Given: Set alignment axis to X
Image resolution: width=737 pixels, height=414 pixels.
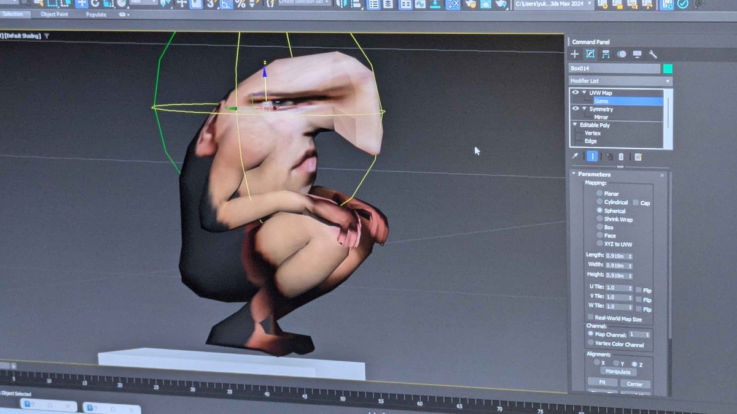Looking at the screenshot, I should pos(597,362).
